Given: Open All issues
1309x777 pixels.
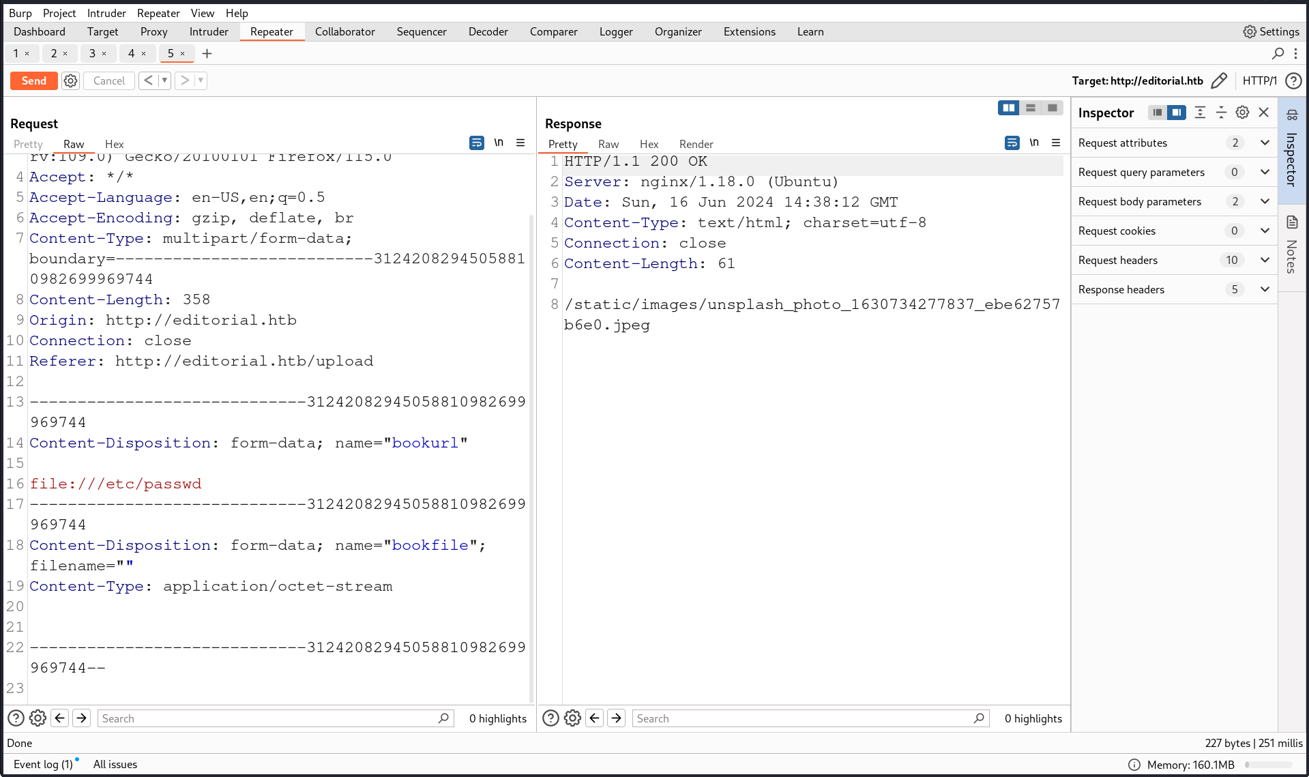Looking at the screenshot, I should (x=115, y=764).
